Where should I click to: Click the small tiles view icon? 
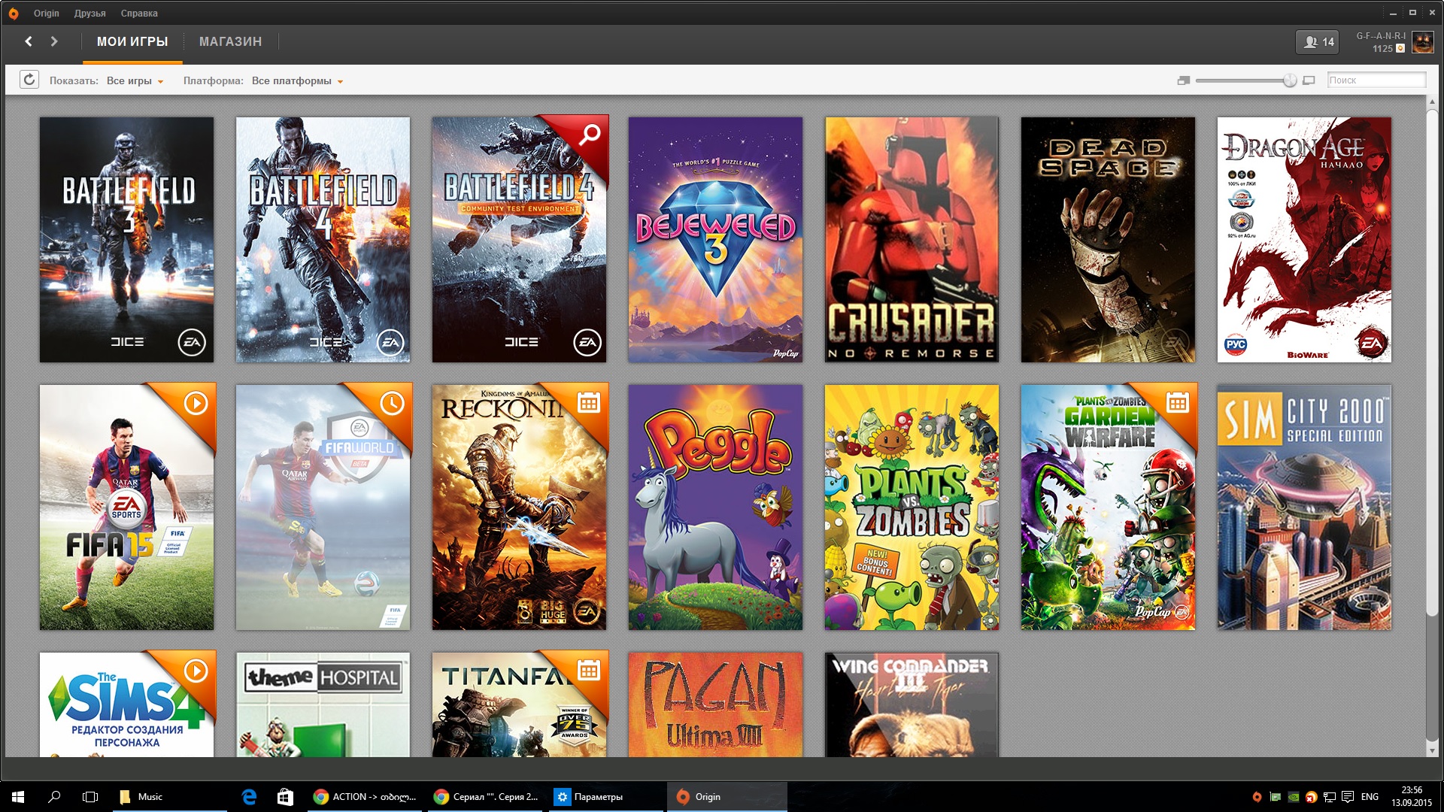coord(1183,80)
